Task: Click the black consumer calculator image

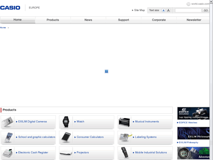Action: [x=66, y=137]
